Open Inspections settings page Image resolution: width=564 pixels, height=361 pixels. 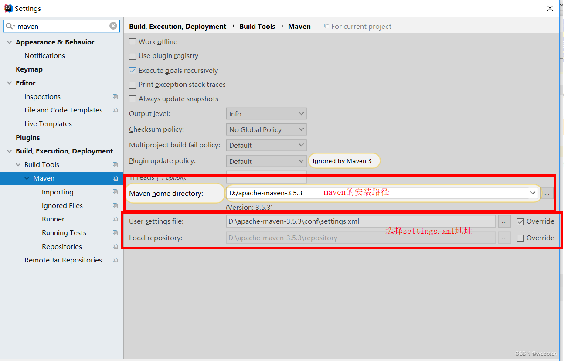[x=42, y=97]
